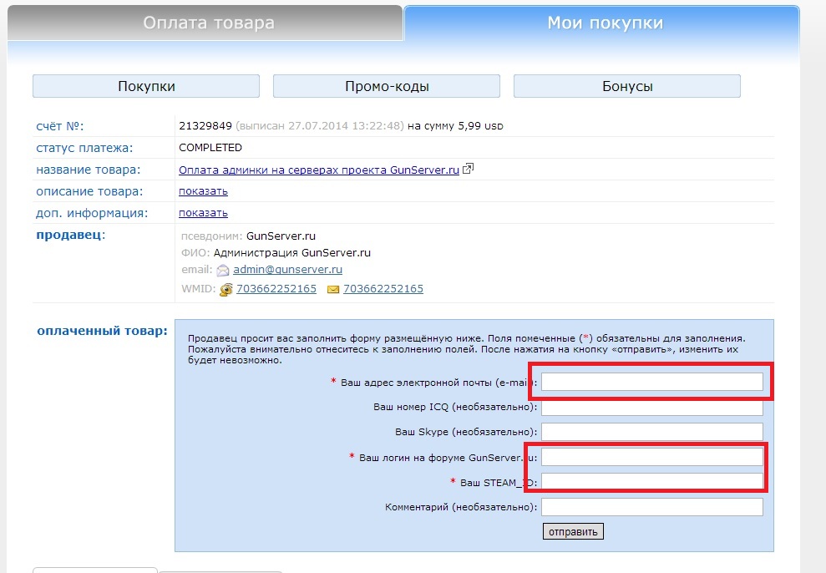Image resolution: width=826 pixels, height=573 pixels.
Task: Open the "Промо-коды" section
Action: coord(387,86)
